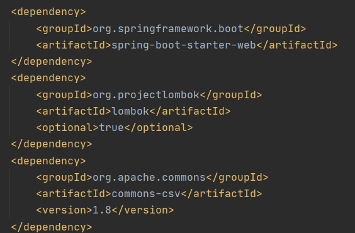Viewport: 355px width, 233px height.
Task: Click the lombok artifactId value
Action: pyautogui.click(x=130, y=111)
